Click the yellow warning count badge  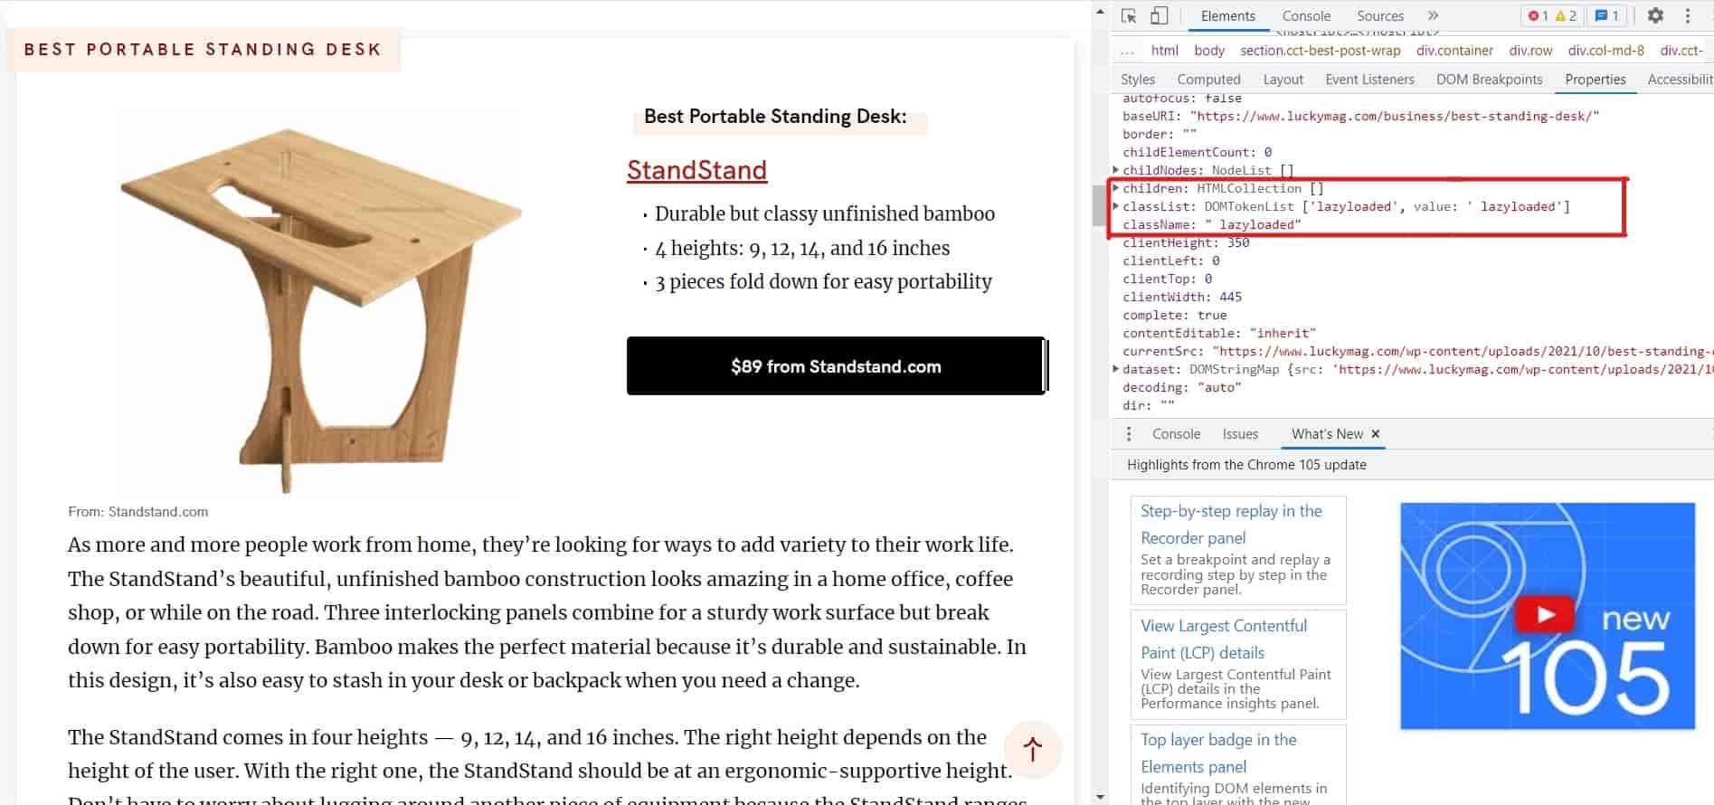[1566, 15]
